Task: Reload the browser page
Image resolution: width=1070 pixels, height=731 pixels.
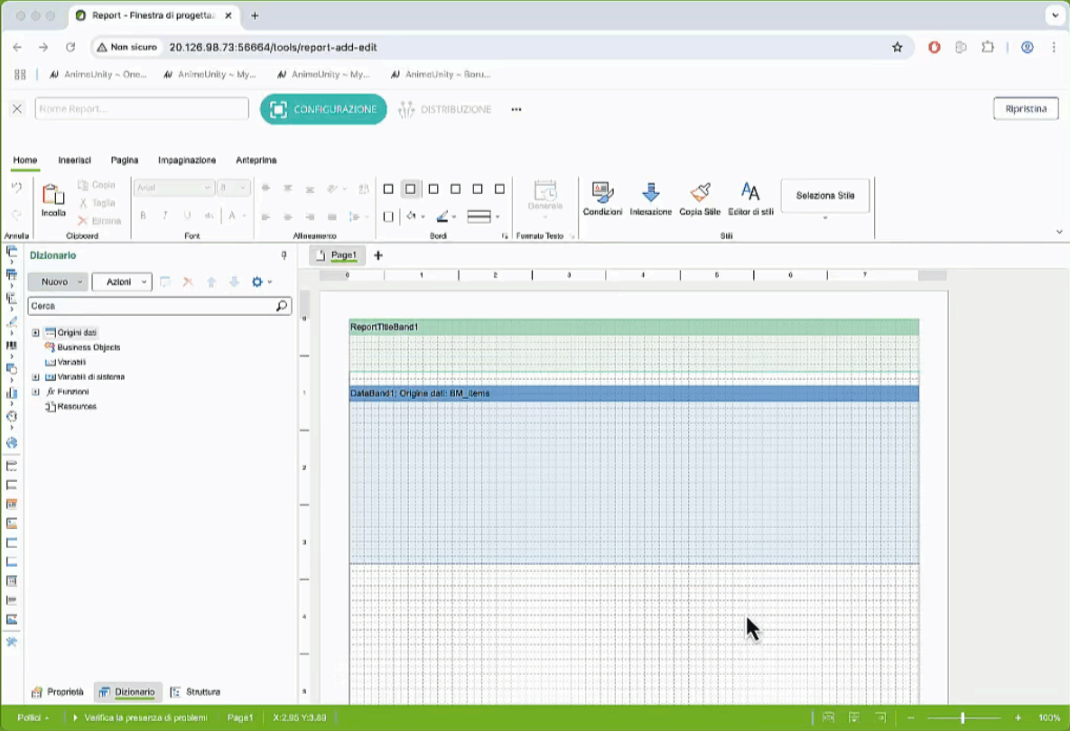Action: pyautogui.click(x=70, y=47)
